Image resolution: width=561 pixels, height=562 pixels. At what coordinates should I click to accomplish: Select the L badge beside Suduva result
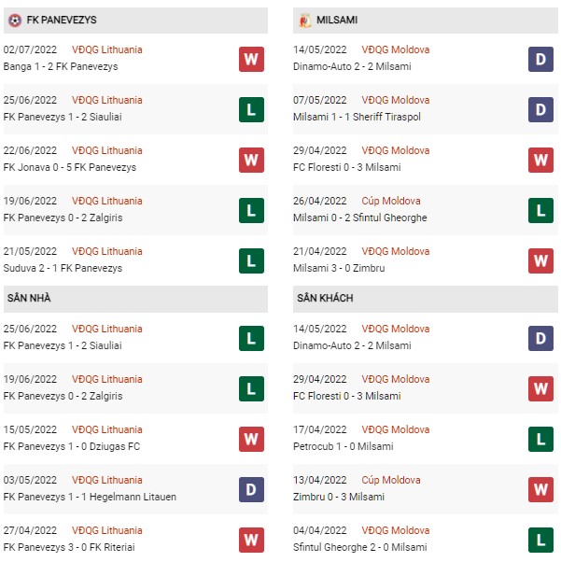251,261
